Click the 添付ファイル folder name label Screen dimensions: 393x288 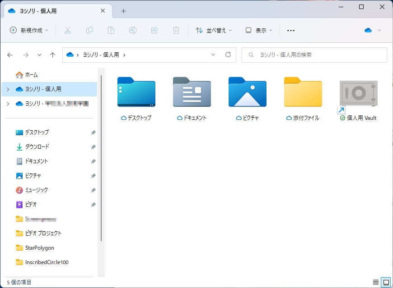(306, 118)
